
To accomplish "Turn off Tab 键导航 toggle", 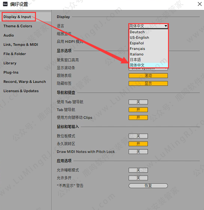I will (138, 110).
